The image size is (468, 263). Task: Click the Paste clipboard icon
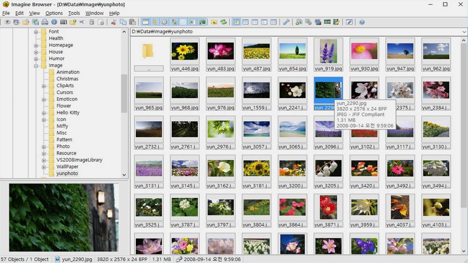[132, 22]
